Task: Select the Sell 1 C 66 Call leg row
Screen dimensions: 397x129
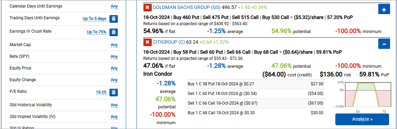Action: point(255,103)
